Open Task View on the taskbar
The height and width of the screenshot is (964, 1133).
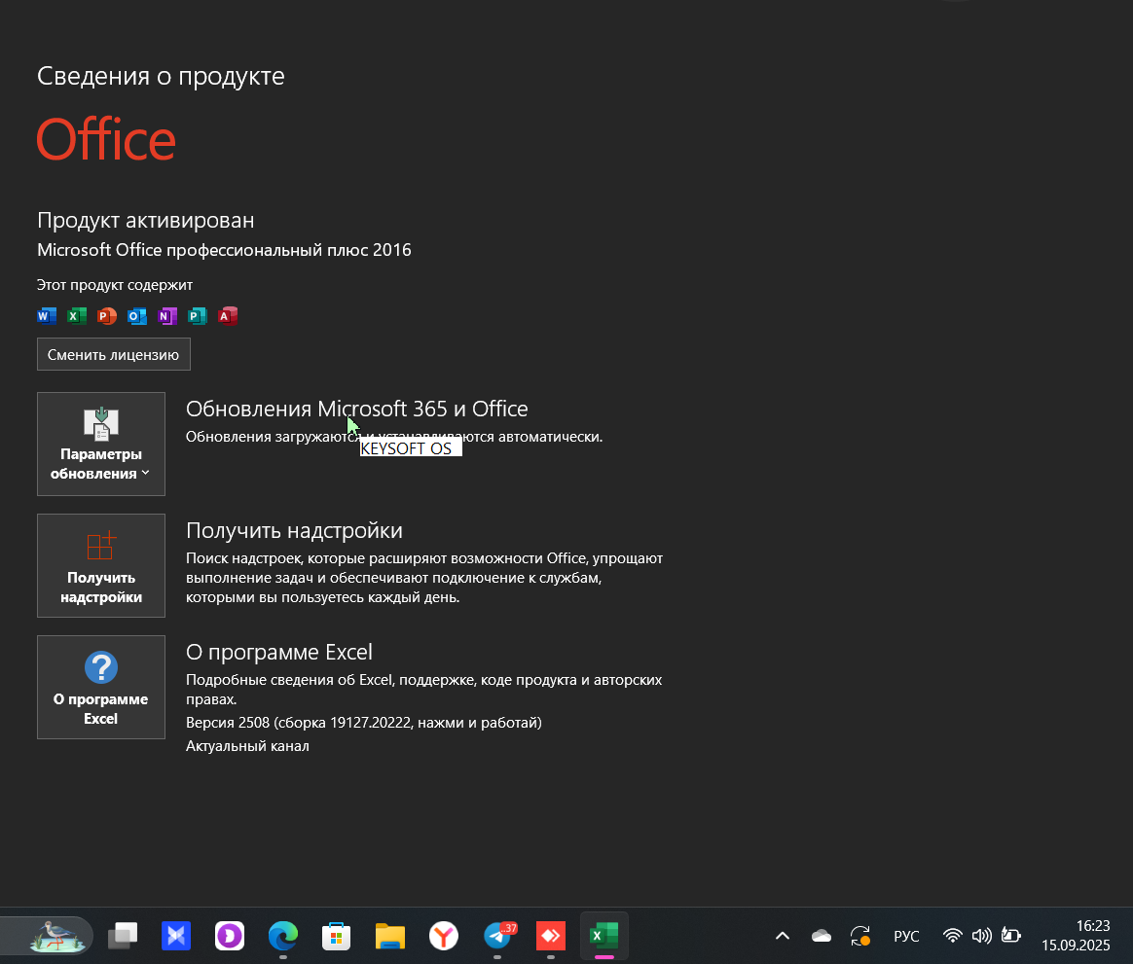click(123, 936)
